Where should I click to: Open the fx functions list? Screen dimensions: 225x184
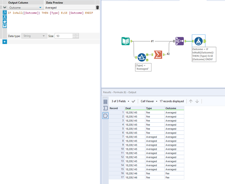pyautogui.click(x=5, y=13)
